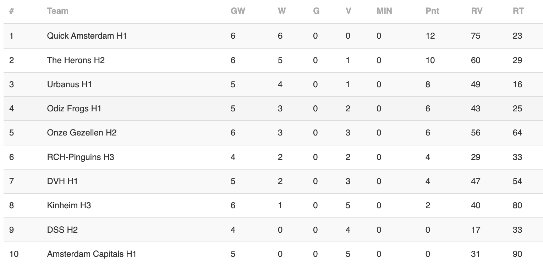Open The Herons H2 team
The width and height of the screenshot is (543, 271).
click(76, 60)
